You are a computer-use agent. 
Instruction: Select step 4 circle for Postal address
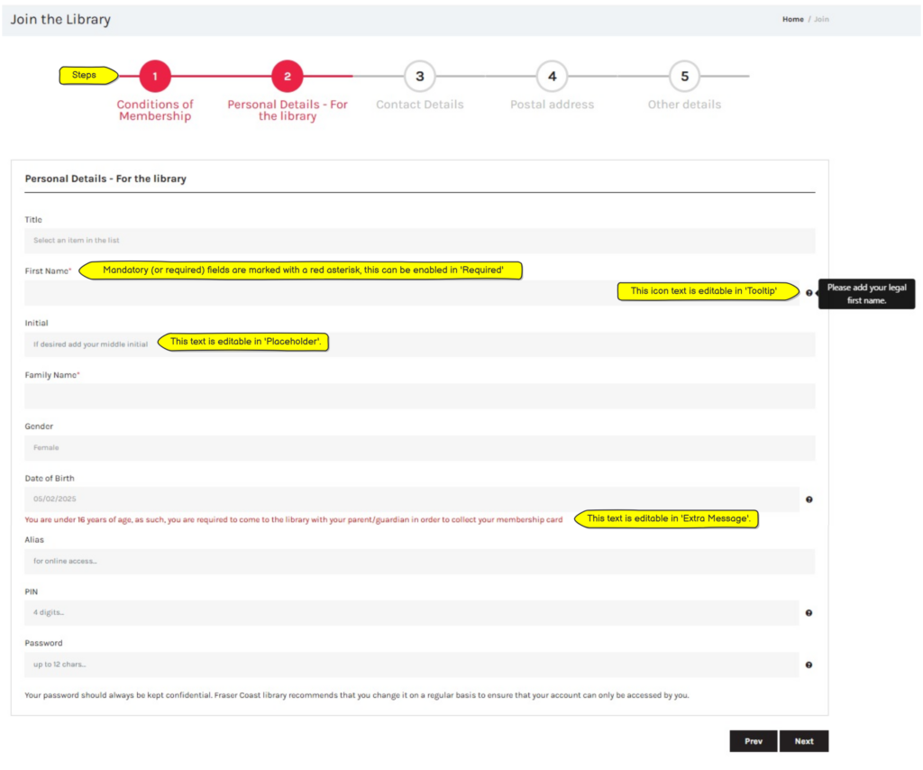(553, 77)
